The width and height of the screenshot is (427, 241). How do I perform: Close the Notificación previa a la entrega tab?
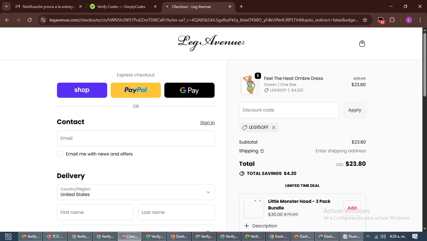[81, 7]
